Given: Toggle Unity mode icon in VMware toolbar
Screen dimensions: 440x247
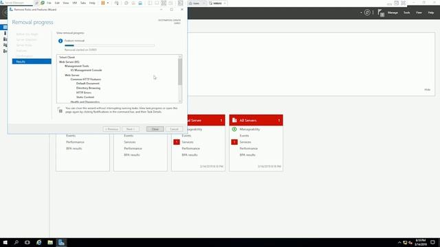Looking at the screenshot, I should tap(170, 3).
